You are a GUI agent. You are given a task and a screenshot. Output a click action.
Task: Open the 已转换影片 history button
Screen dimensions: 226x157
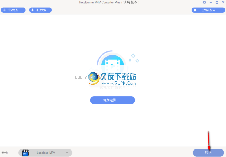click(208, 10)
